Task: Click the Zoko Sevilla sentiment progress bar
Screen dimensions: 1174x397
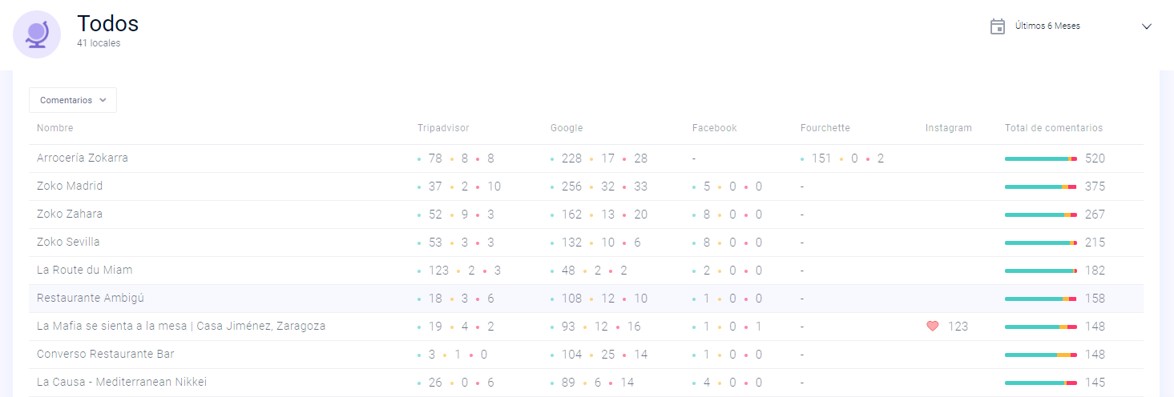Action: point(1041,243)
